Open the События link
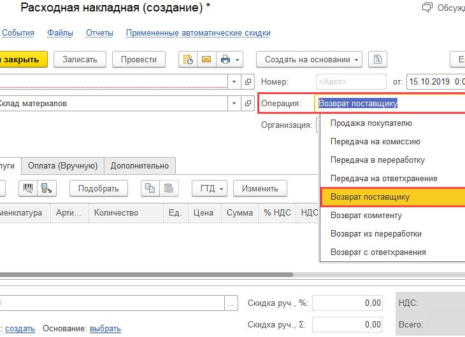The width and height of the screenshot is (465, 337). click(18, 33)
